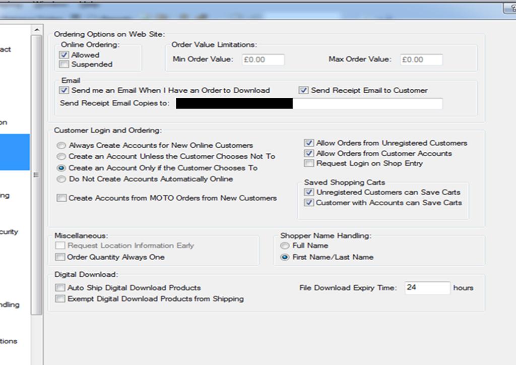
Task: Click the File Download Expiry Time field
Action: pyautogui.click(x=427, y=288)
